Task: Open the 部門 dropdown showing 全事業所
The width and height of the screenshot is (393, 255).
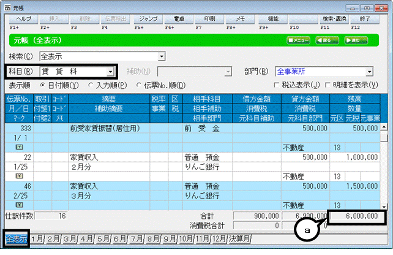Action: [369, 72]
